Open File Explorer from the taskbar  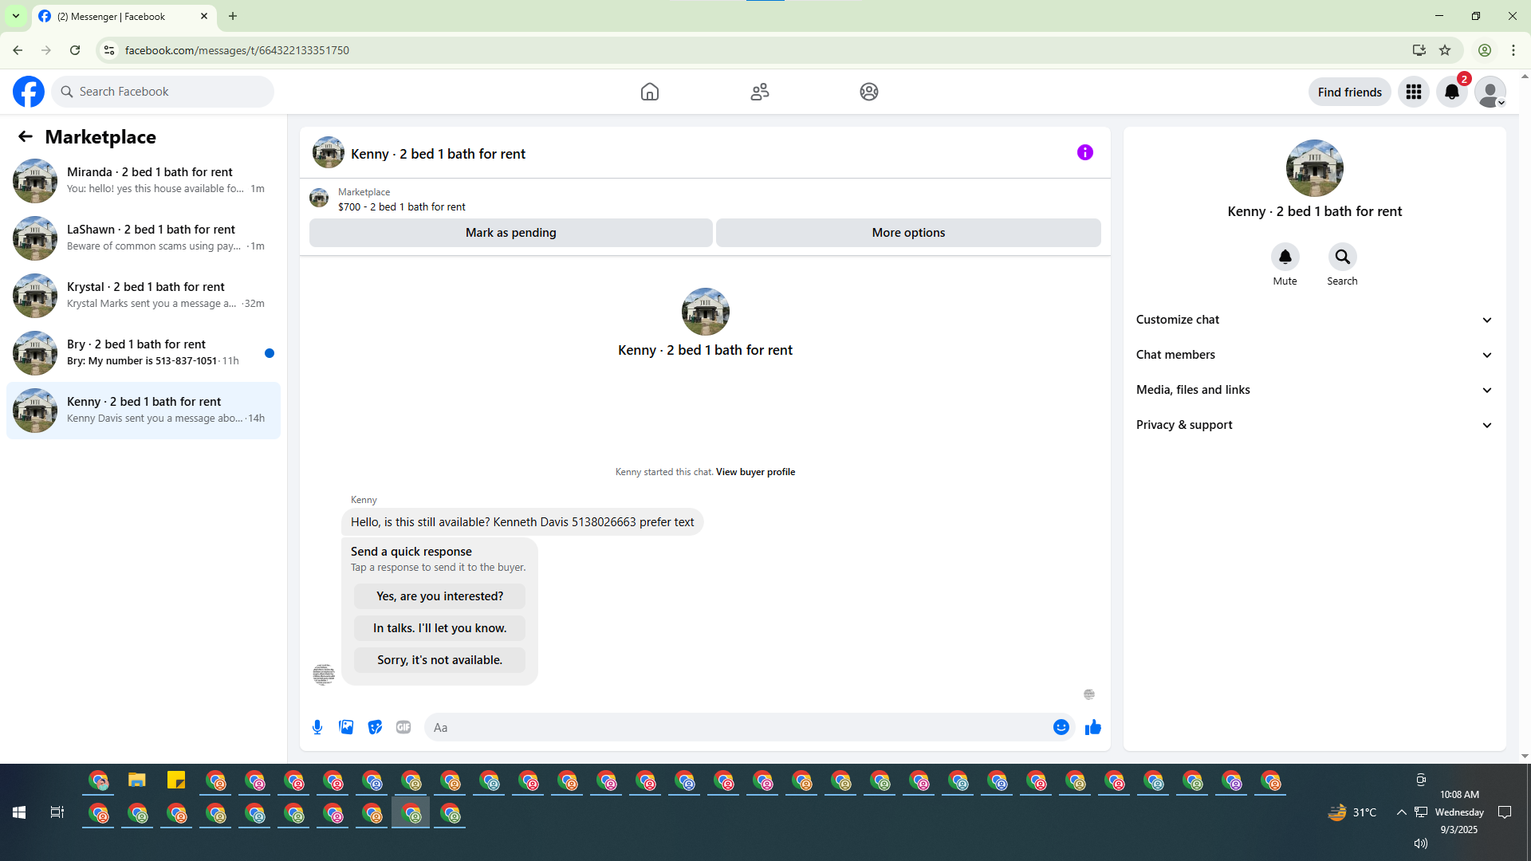click(x=137, y=780)
